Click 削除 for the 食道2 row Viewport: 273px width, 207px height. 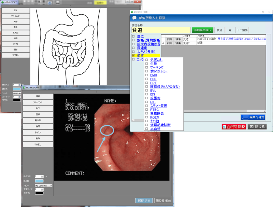pos(170,43)
